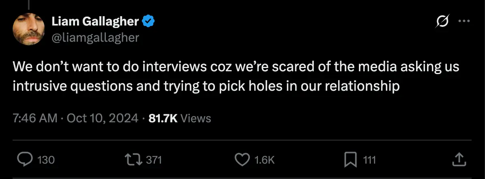Viewport: 485px width, 179px height.
Task: Click the 111 bookmarks count
Action: [369, 160]
